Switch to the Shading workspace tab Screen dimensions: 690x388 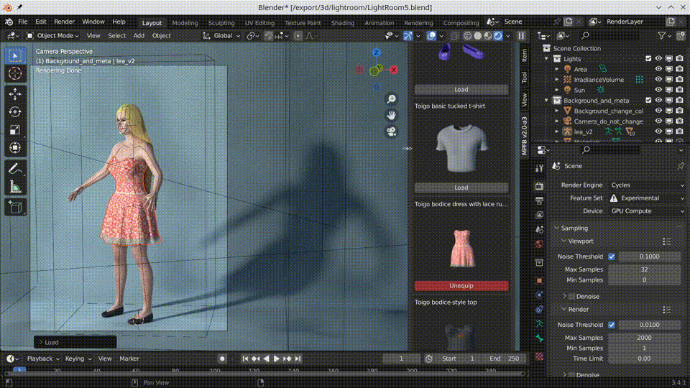click(342, 23)
